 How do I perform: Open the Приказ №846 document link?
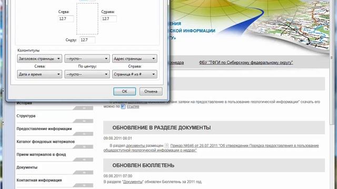coord(244,145)
